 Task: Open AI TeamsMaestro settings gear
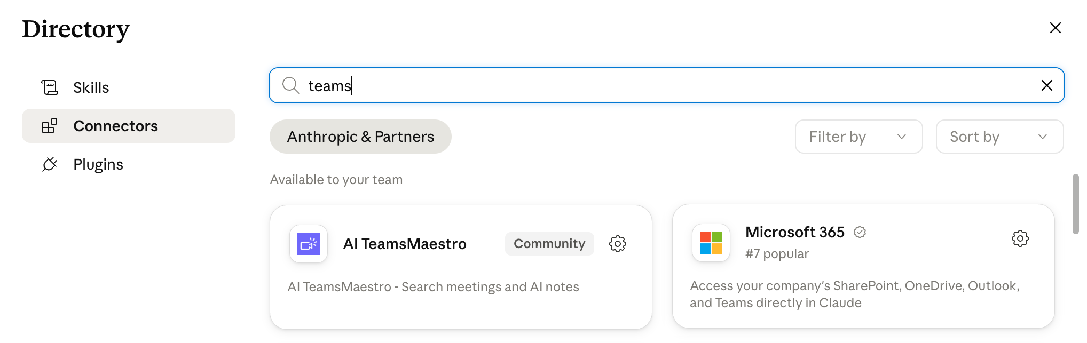click(x=618, y=244)
